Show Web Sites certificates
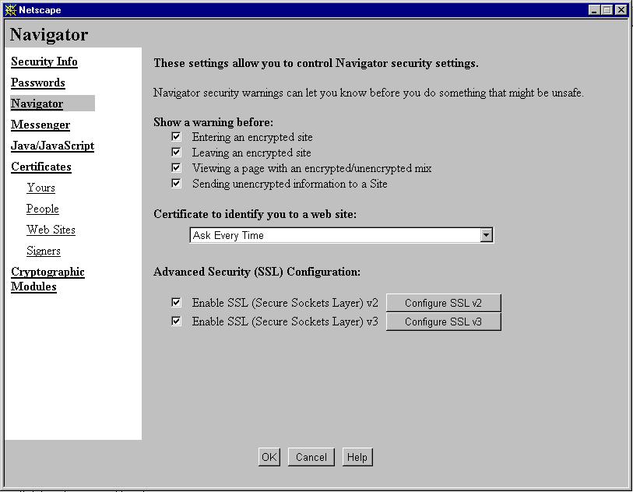This screenshot has height=492, width=633. [x=51, y=230]
